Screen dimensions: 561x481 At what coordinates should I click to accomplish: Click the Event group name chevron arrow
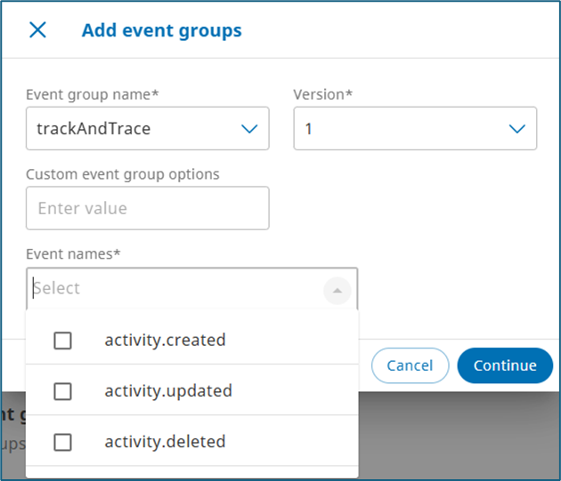click(x=249, y=129)
